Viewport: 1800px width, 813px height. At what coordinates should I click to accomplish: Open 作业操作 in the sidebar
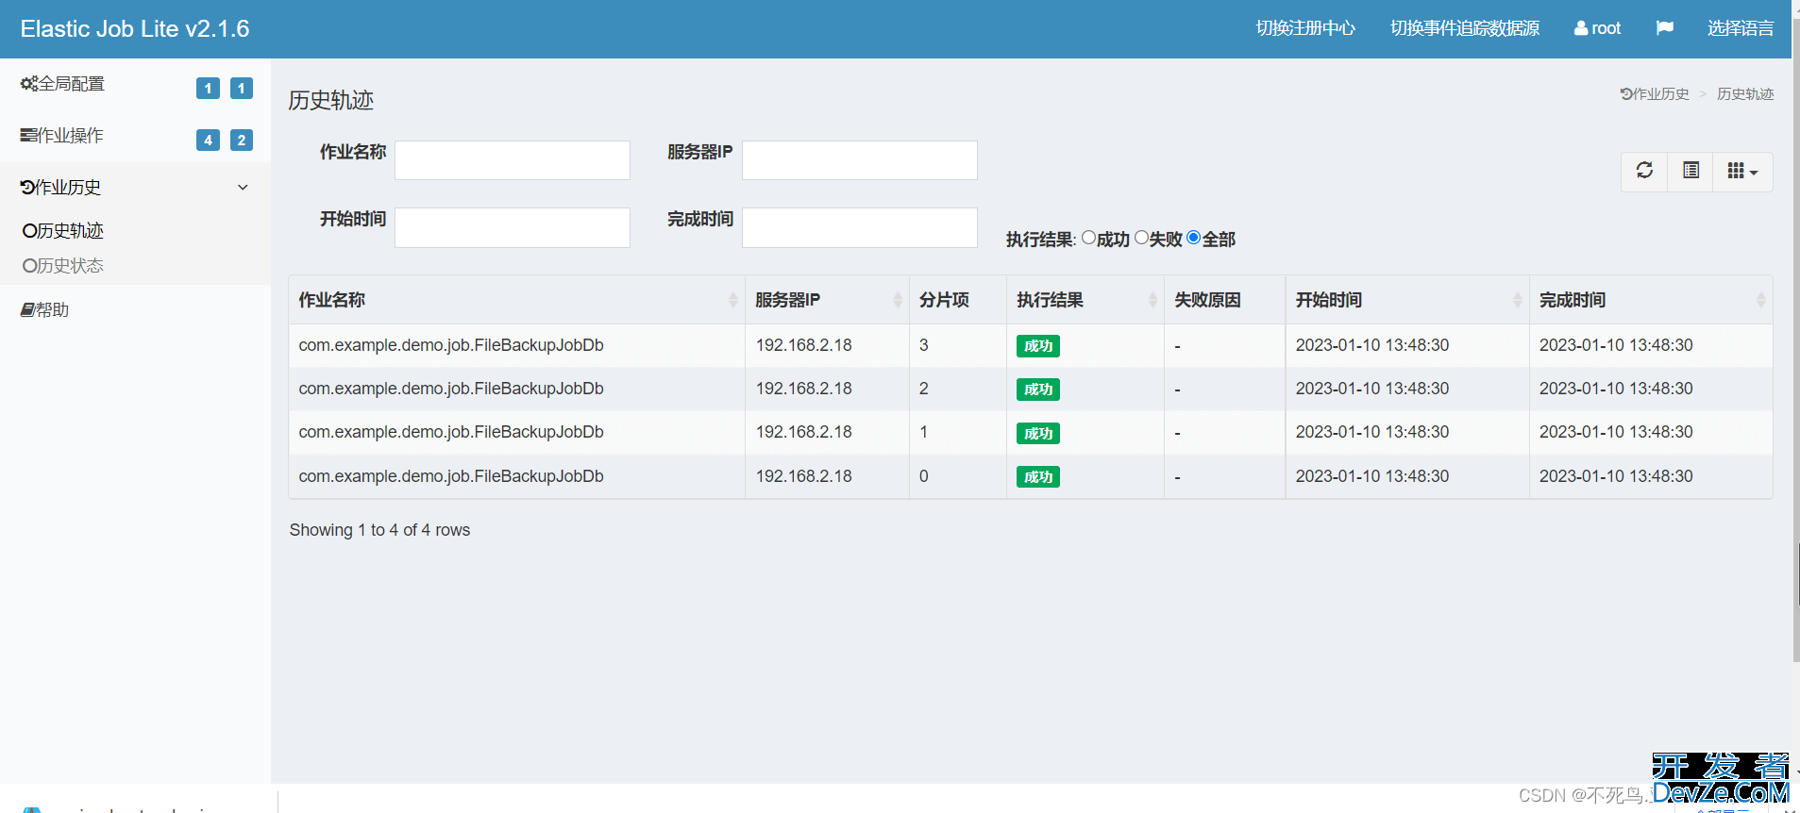tap(62, 136)
